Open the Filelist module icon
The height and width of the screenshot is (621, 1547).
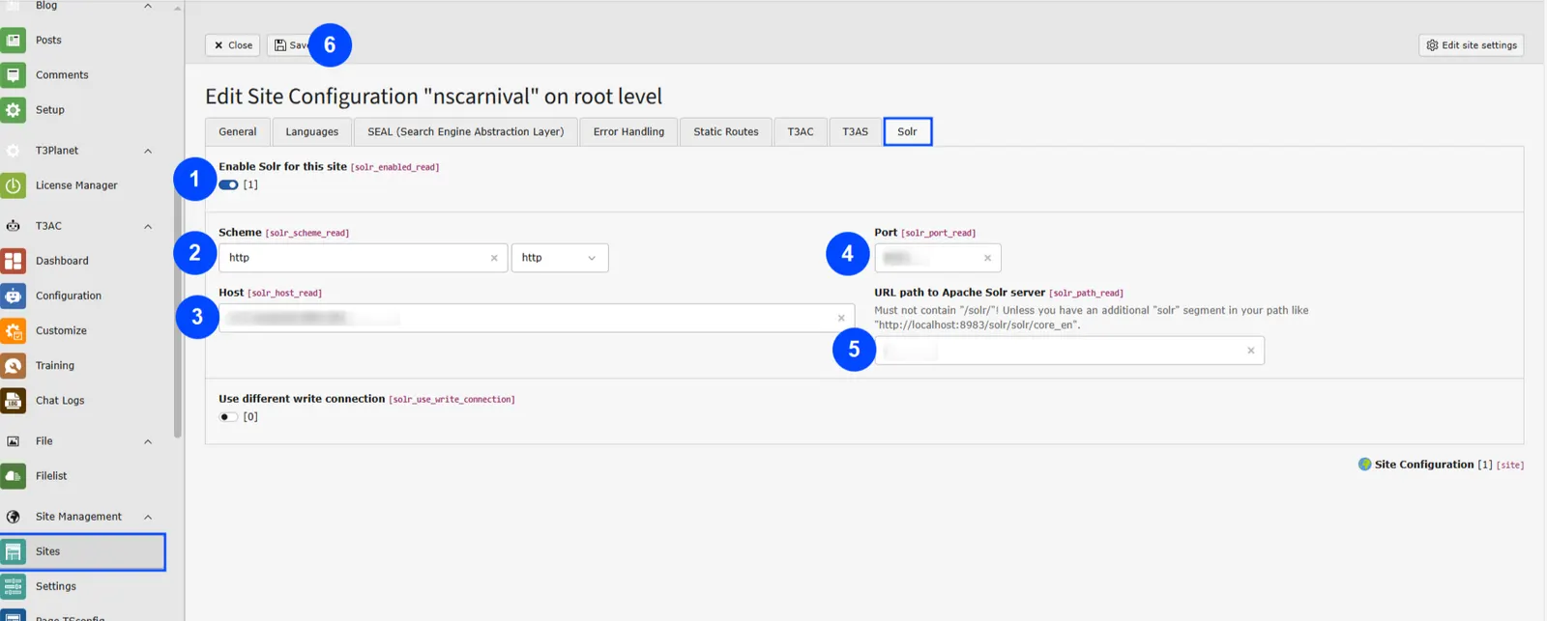[x=14, y=476]
